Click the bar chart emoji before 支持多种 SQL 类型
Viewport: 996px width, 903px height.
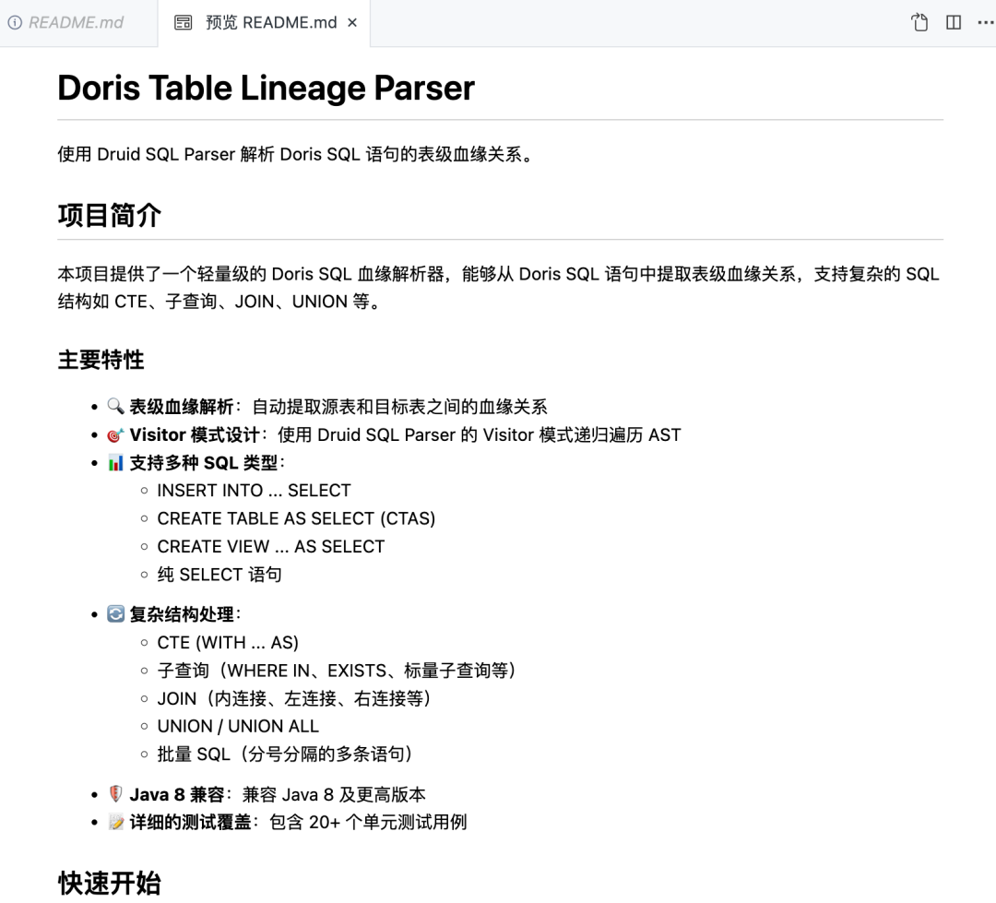[x=115, y=463]
